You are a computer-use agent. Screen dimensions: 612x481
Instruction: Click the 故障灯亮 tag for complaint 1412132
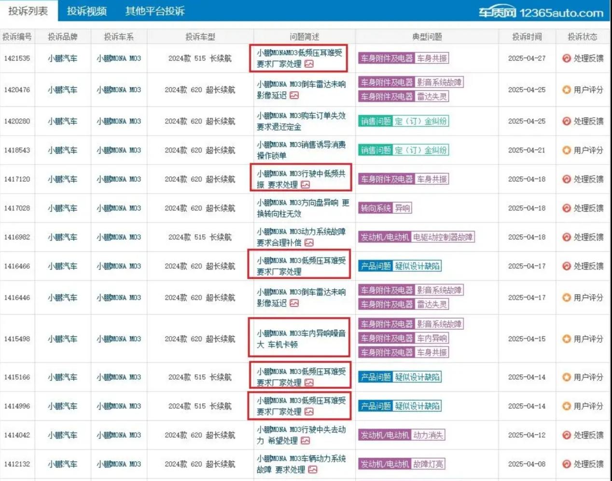point(428,464)
